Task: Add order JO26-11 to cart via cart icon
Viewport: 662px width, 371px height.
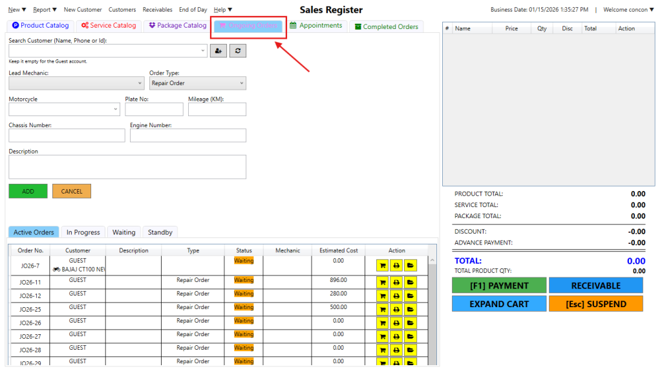Action: 382,282
